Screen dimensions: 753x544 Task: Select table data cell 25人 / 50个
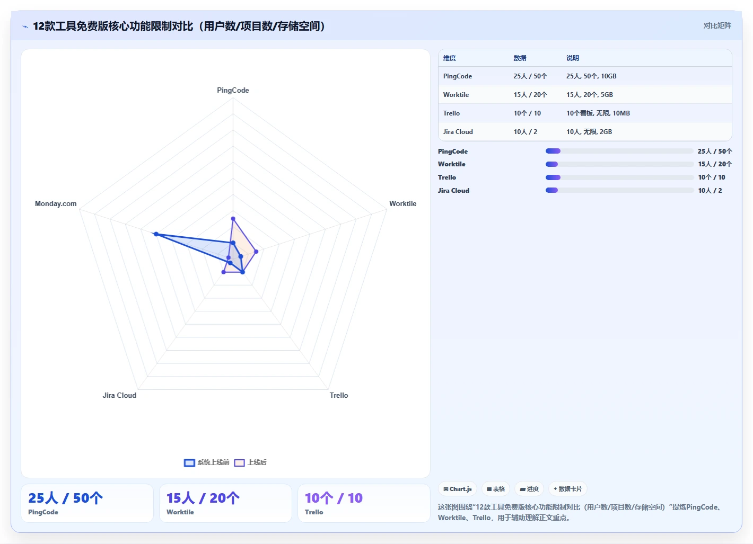click(x=530, y=76)
